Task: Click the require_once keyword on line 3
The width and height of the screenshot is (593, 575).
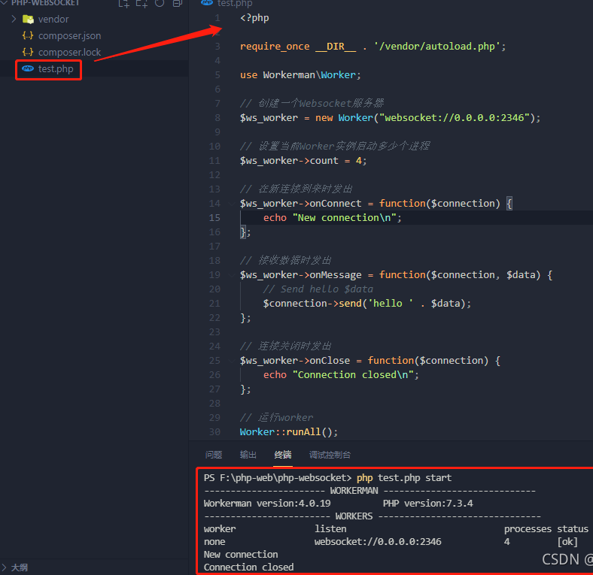Action: pos(275,47)
